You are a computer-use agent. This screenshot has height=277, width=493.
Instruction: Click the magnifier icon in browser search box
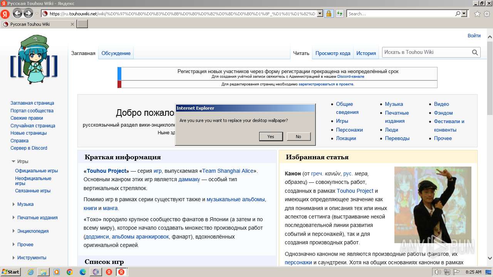click(458, 13)
